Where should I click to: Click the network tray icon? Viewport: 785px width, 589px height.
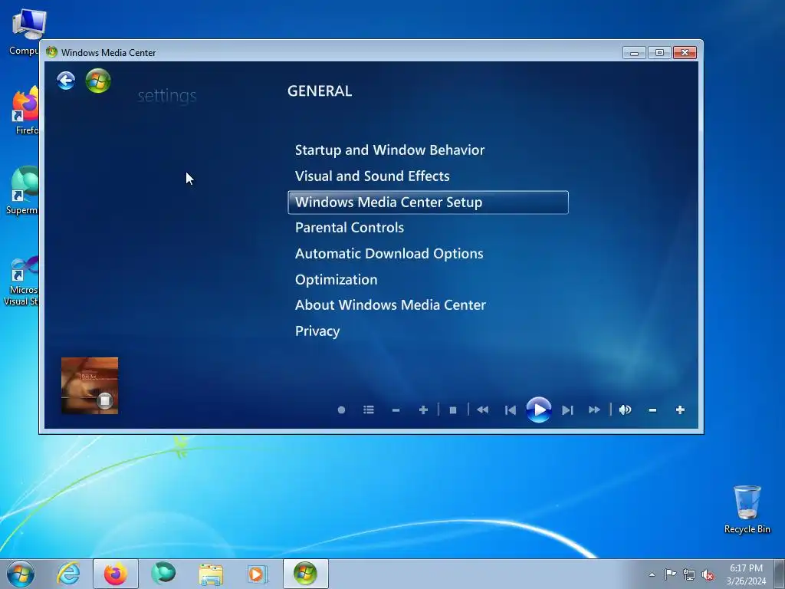(689, 574)
